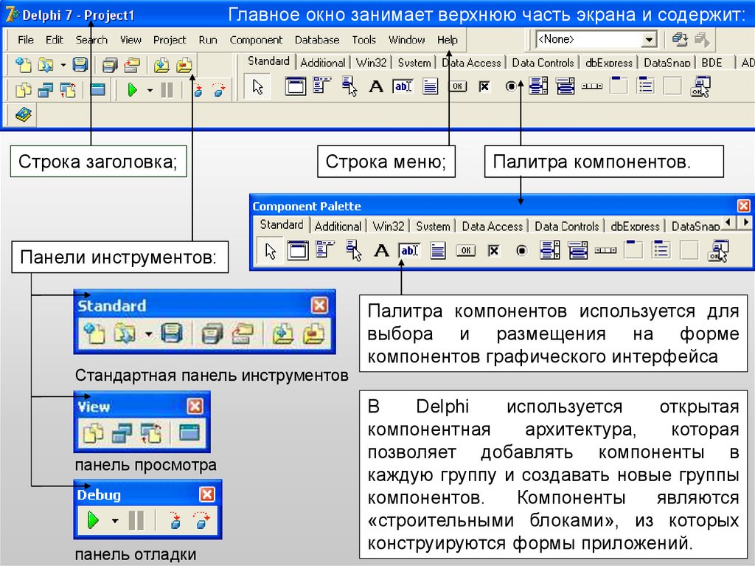
Task: Expand Run dropdown arrow in floating Debug toolbar
Action: pyautogui.click(x=114, y=521)
